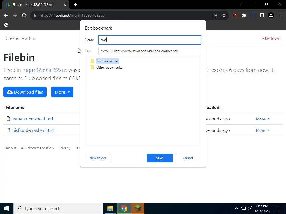
Task: Open the tab search chevron
Action: [241, 4]
